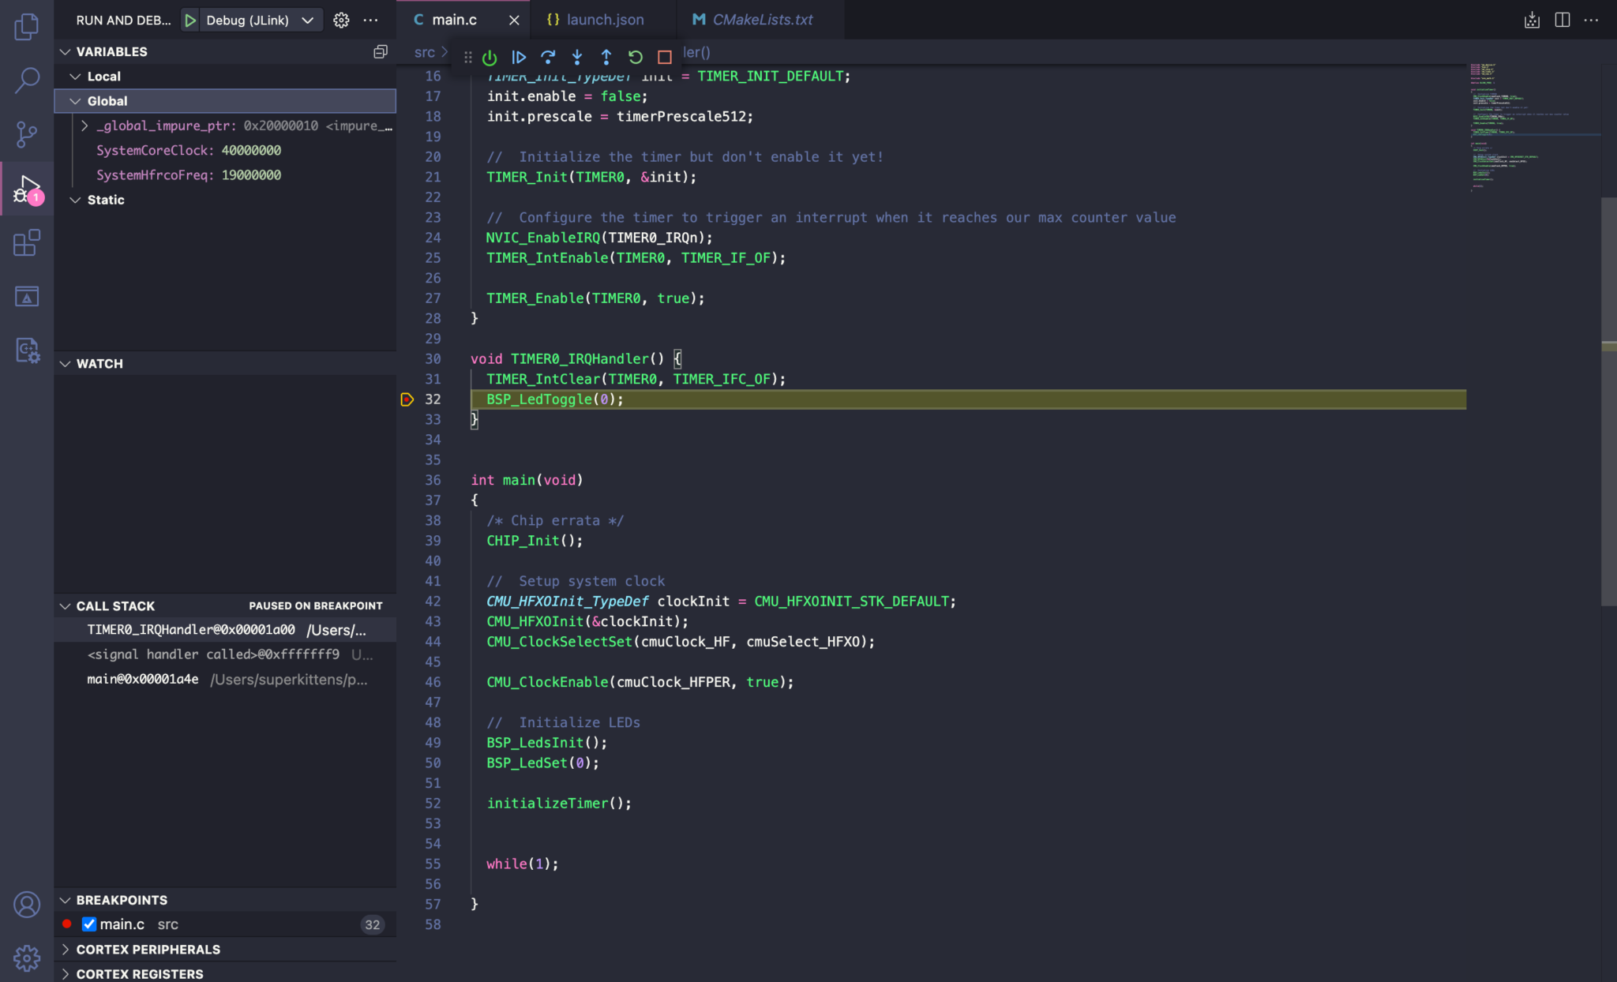Viewport: 1617px width, 982px height.
Task: Click the red breakpoint dot for main.c
Action: point(66,924)
